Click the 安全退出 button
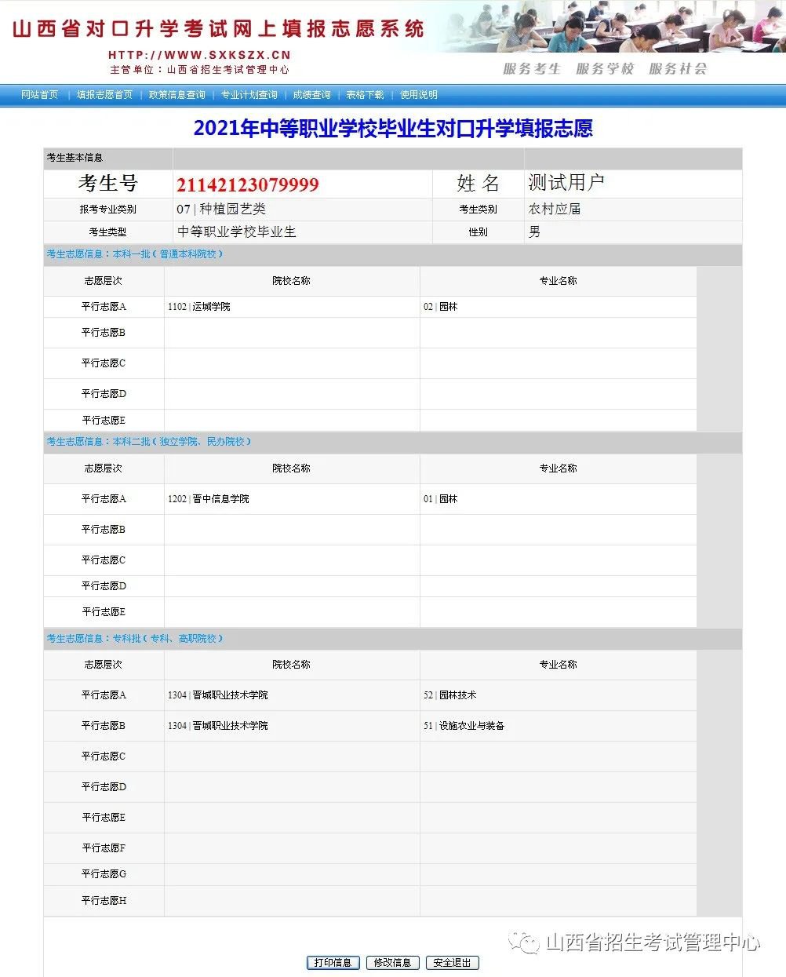 452,963
